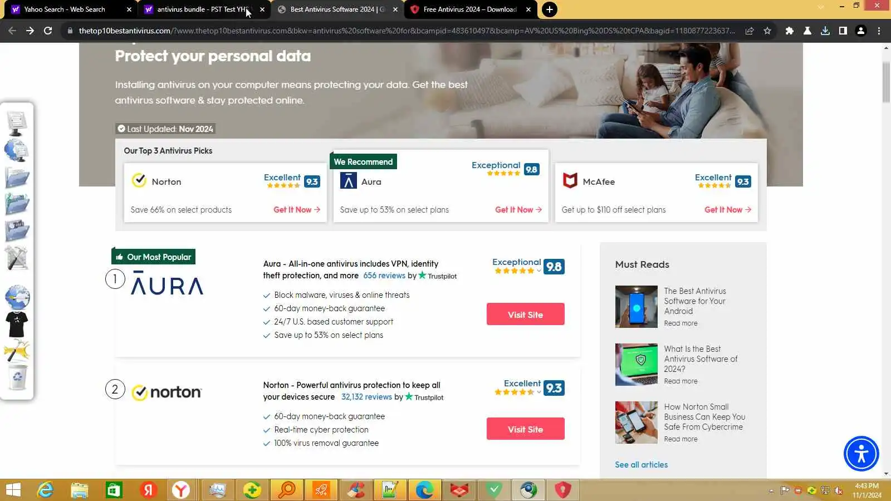Click the McAfee logo in top picks

570,180
